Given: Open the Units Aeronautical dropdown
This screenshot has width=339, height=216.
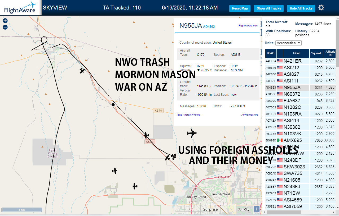Looking at the screenshot, I should pos(288,43).
